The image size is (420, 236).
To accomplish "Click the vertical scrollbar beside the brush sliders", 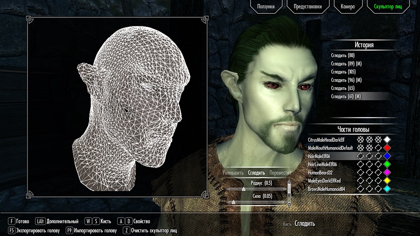I will point(289,193).
